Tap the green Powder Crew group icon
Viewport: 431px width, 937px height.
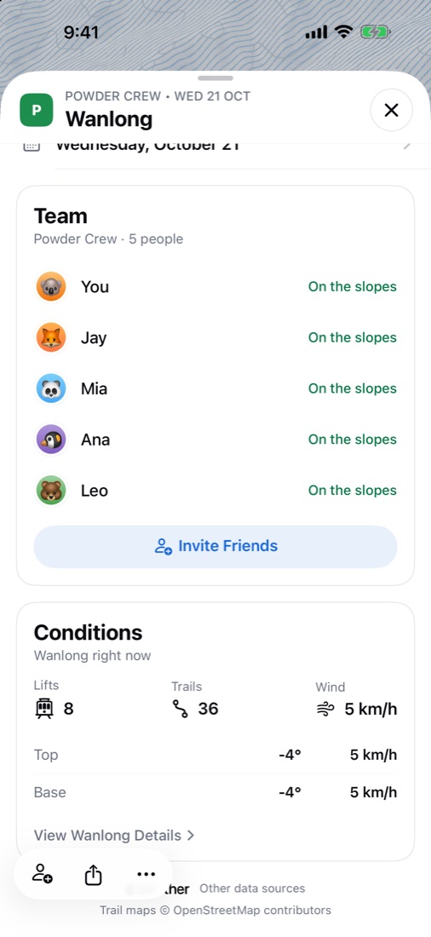point(37,110)
